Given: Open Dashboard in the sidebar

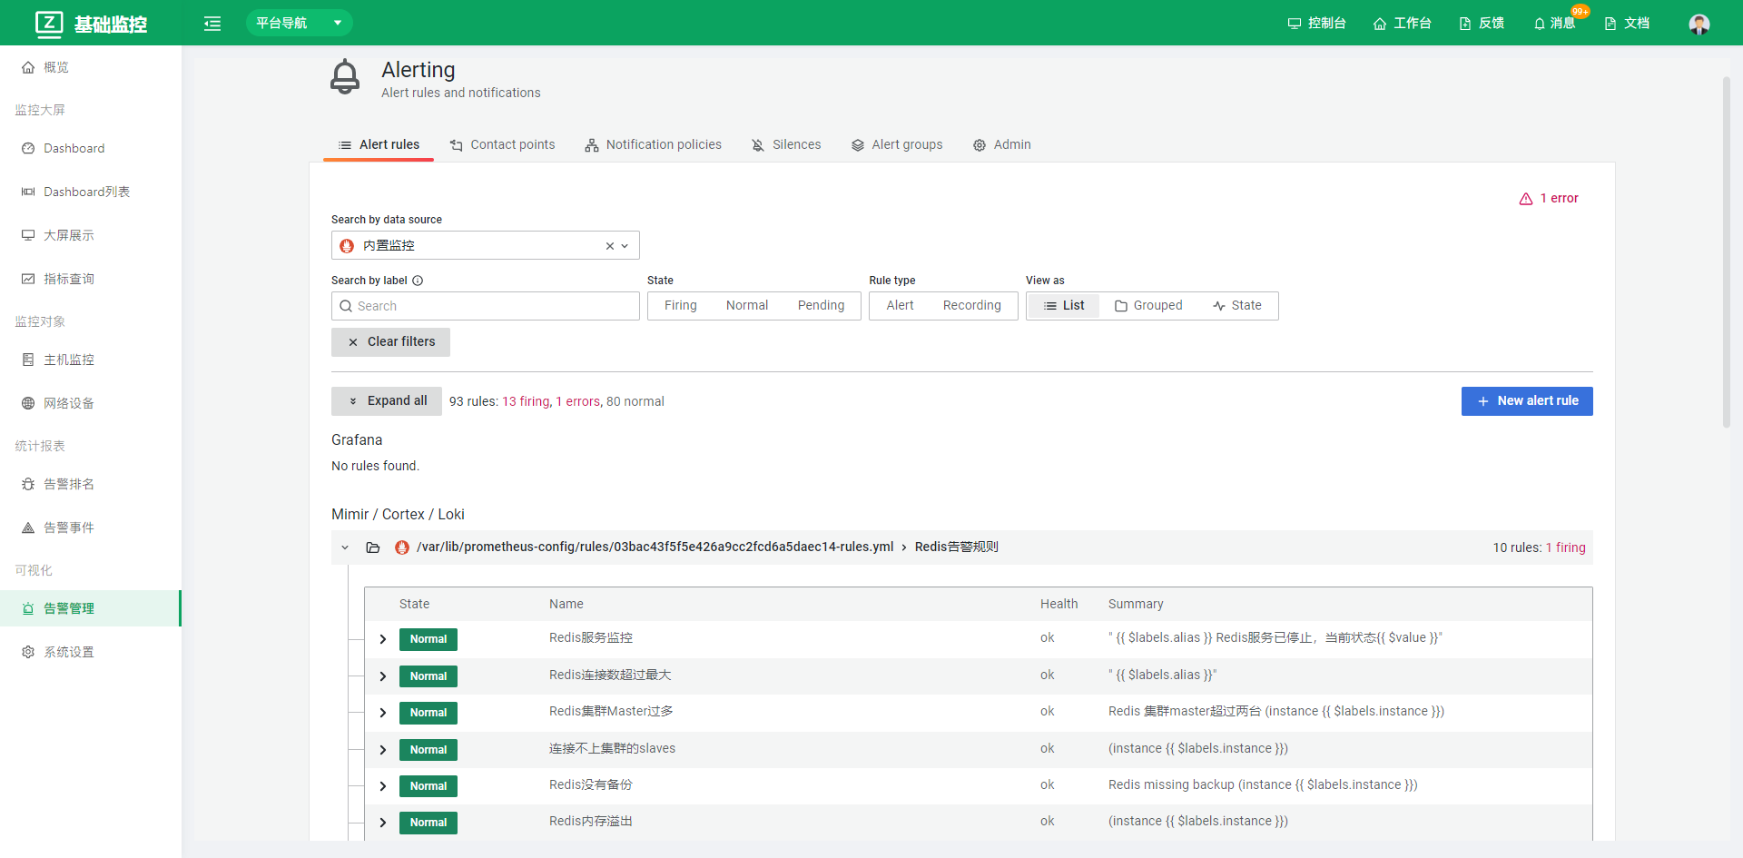Looking at the screenshot, I should click(x=91, y=148).
